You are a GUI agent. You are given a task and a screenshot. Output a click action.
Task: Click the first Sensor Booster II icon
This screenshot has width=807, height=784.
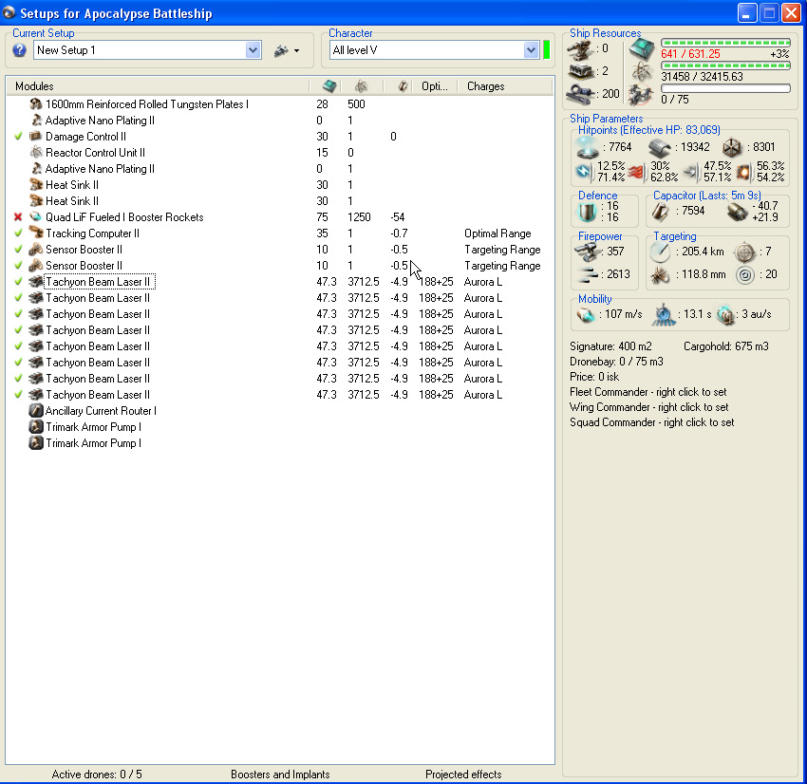click(35, 250)
